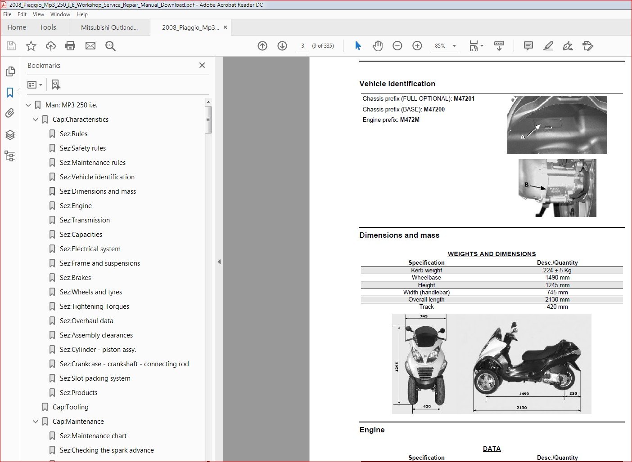
Task: Go to previous page arrow
Action: tap(262, 46)
